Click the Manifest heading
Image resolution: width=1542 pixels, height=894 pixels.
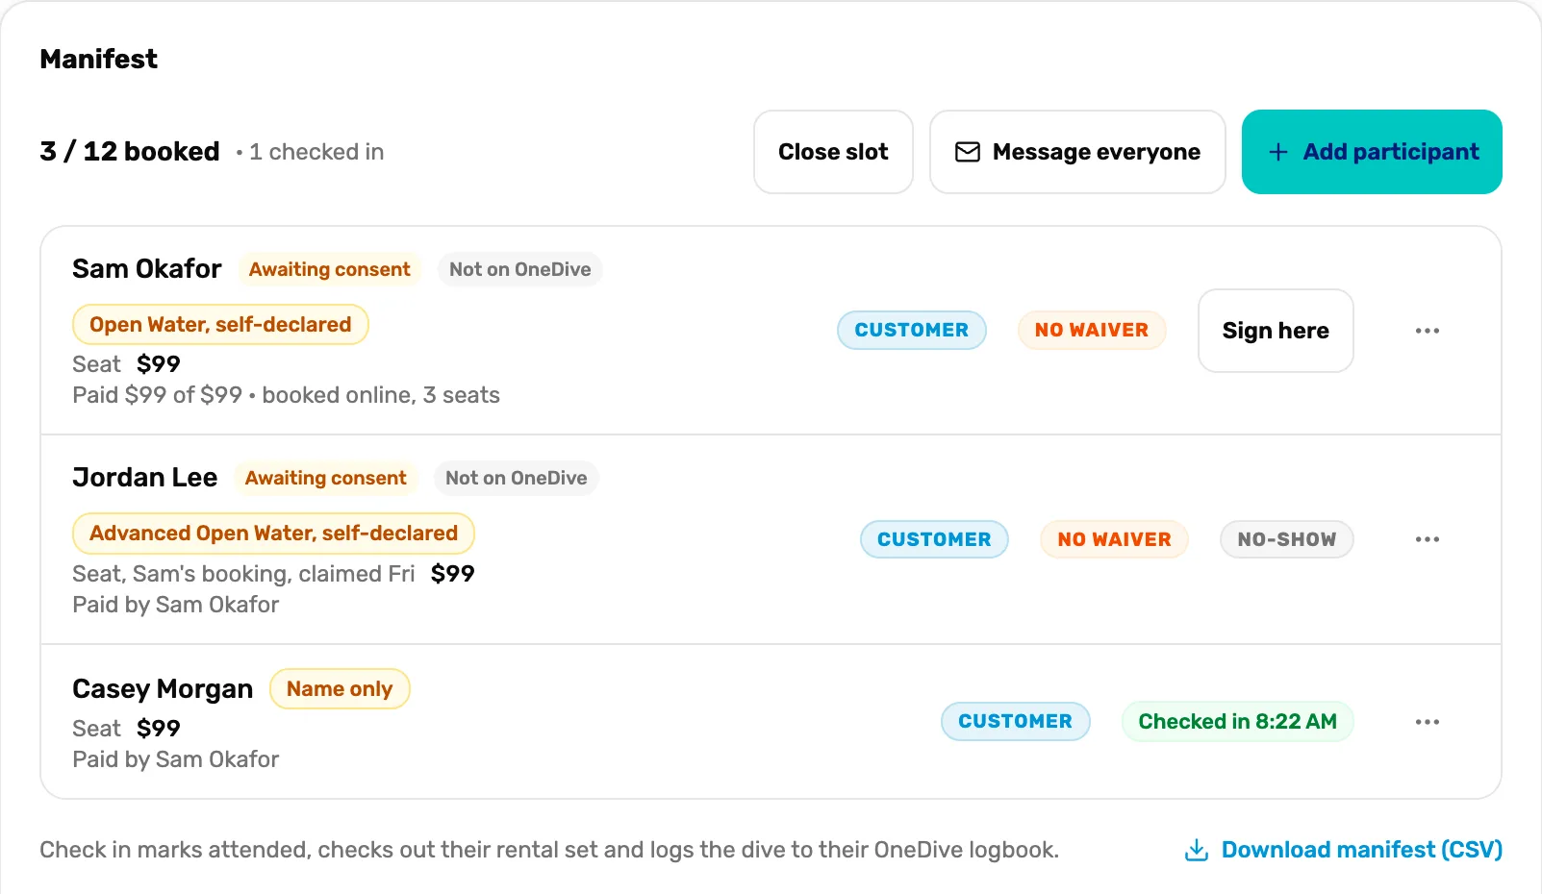98,59
